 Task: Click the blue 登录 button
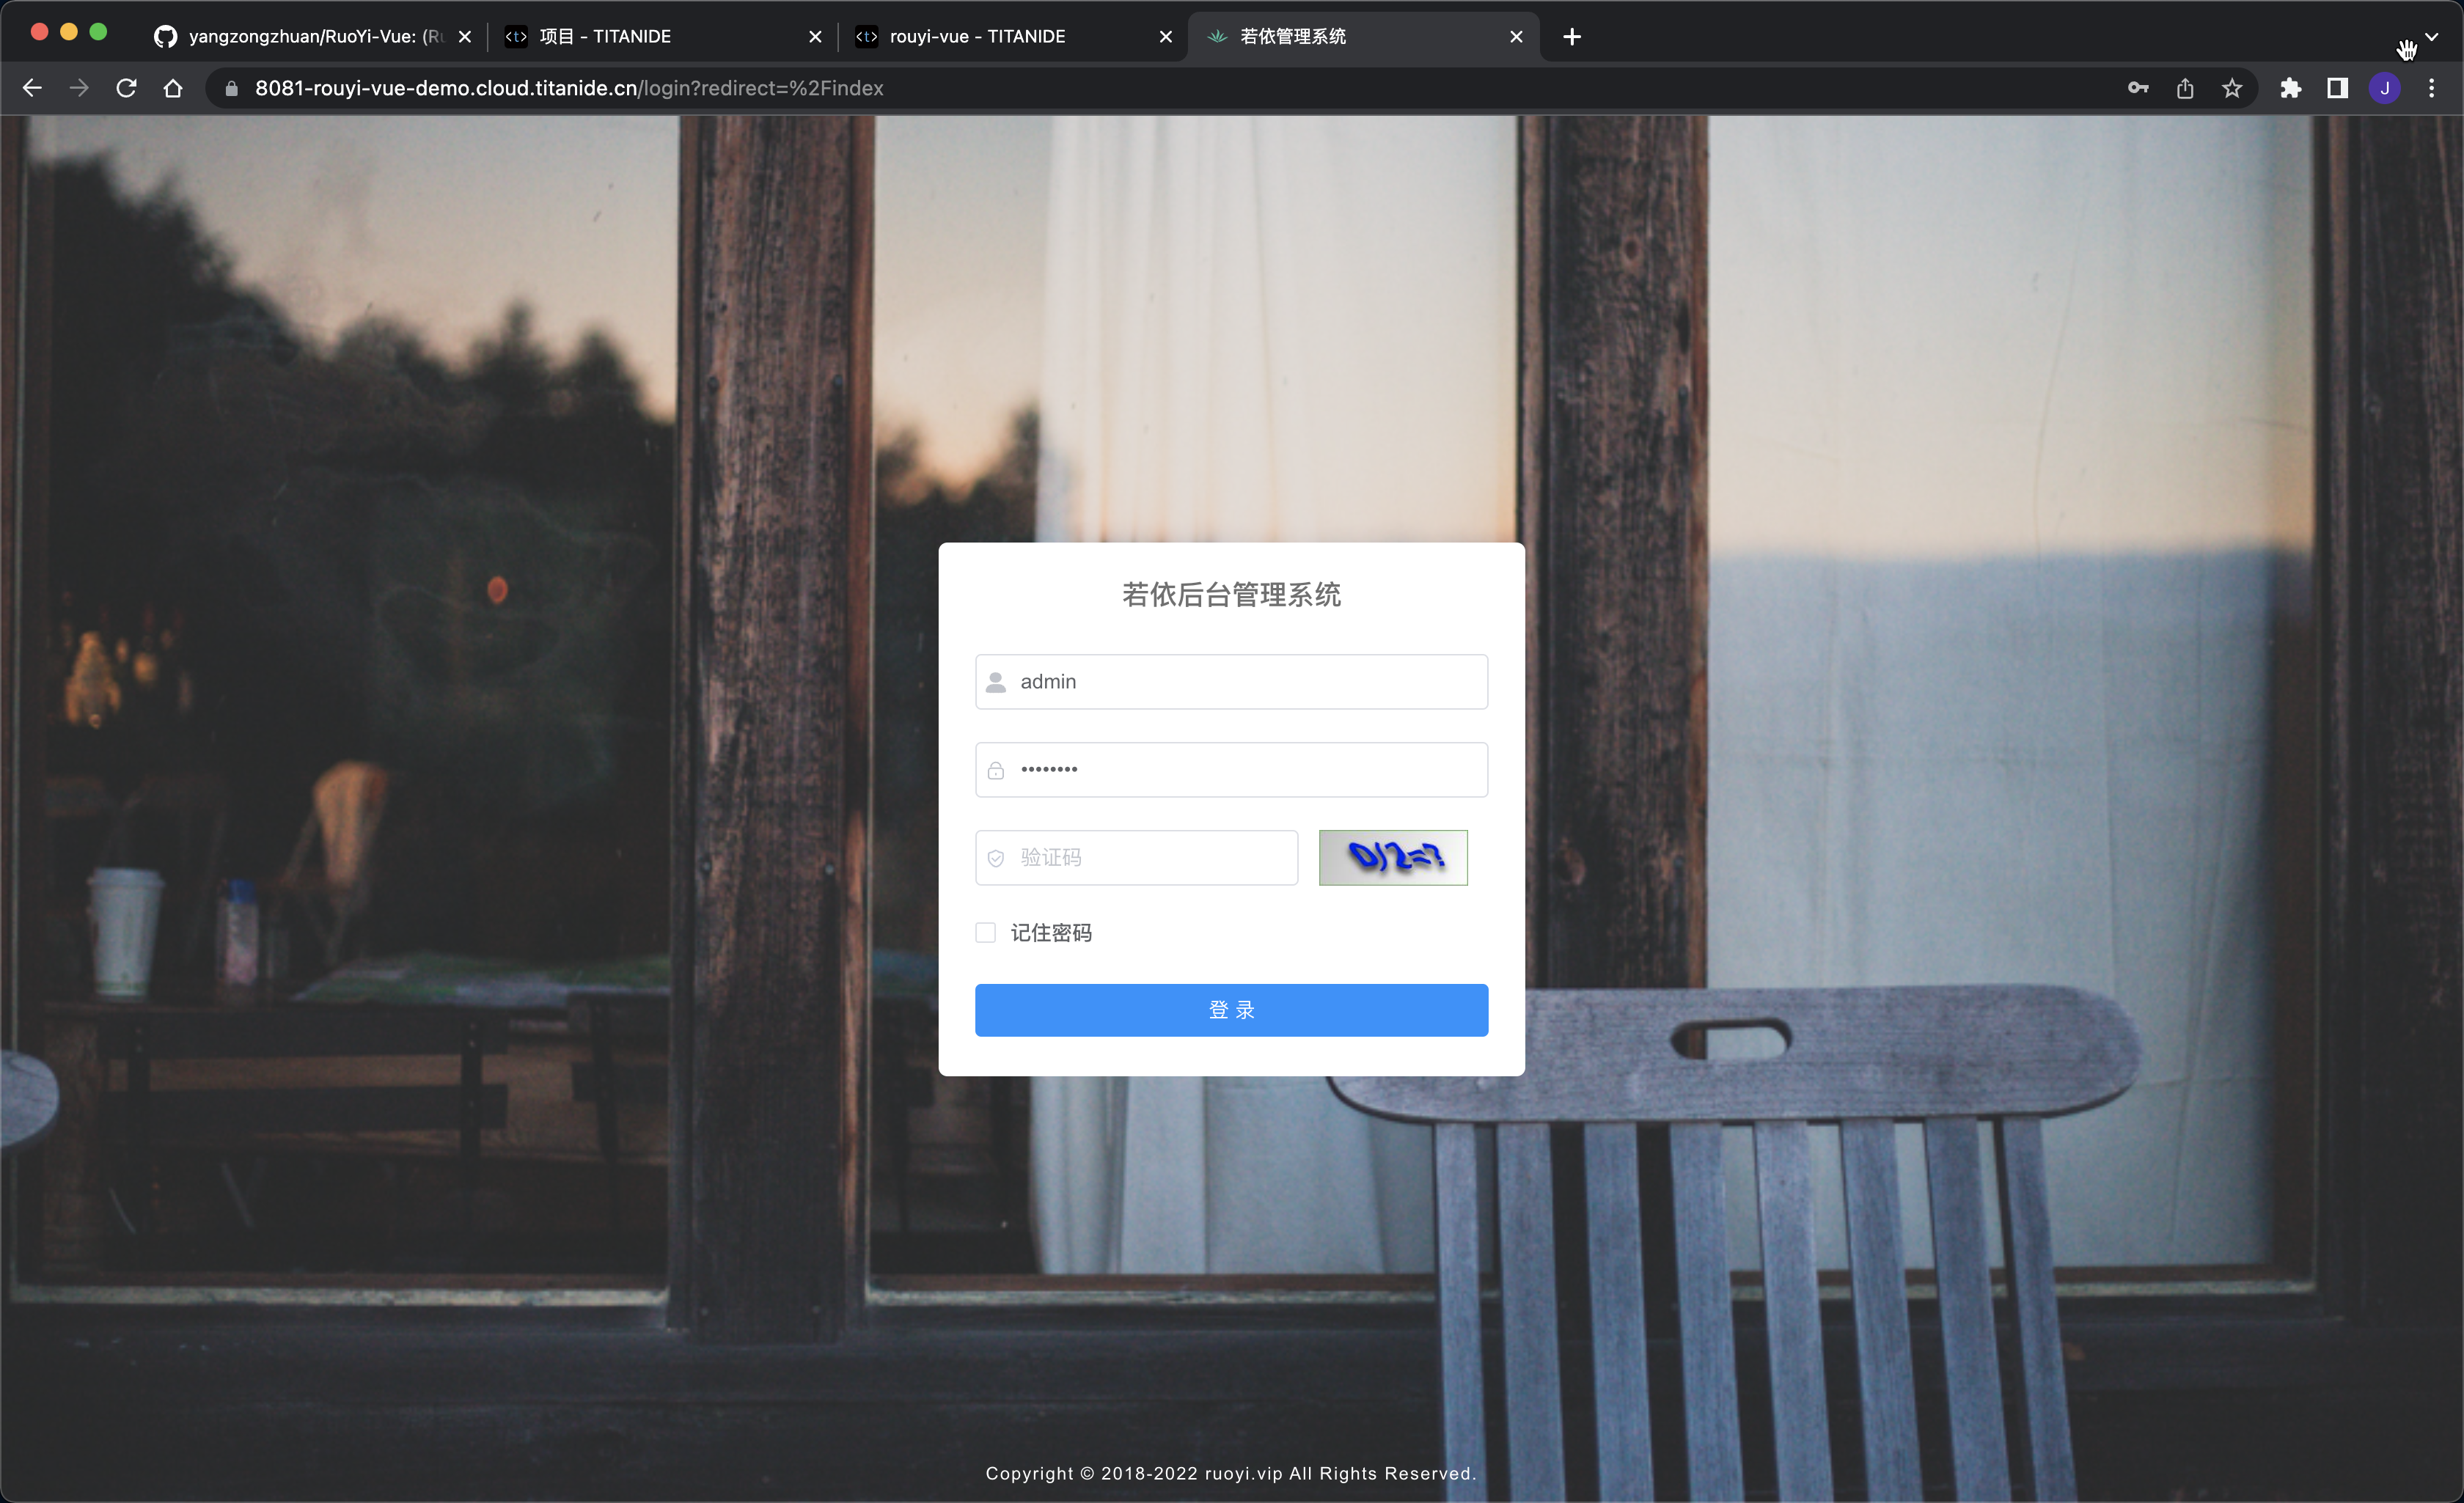pyautogui.click(x=1231, y=1010)
